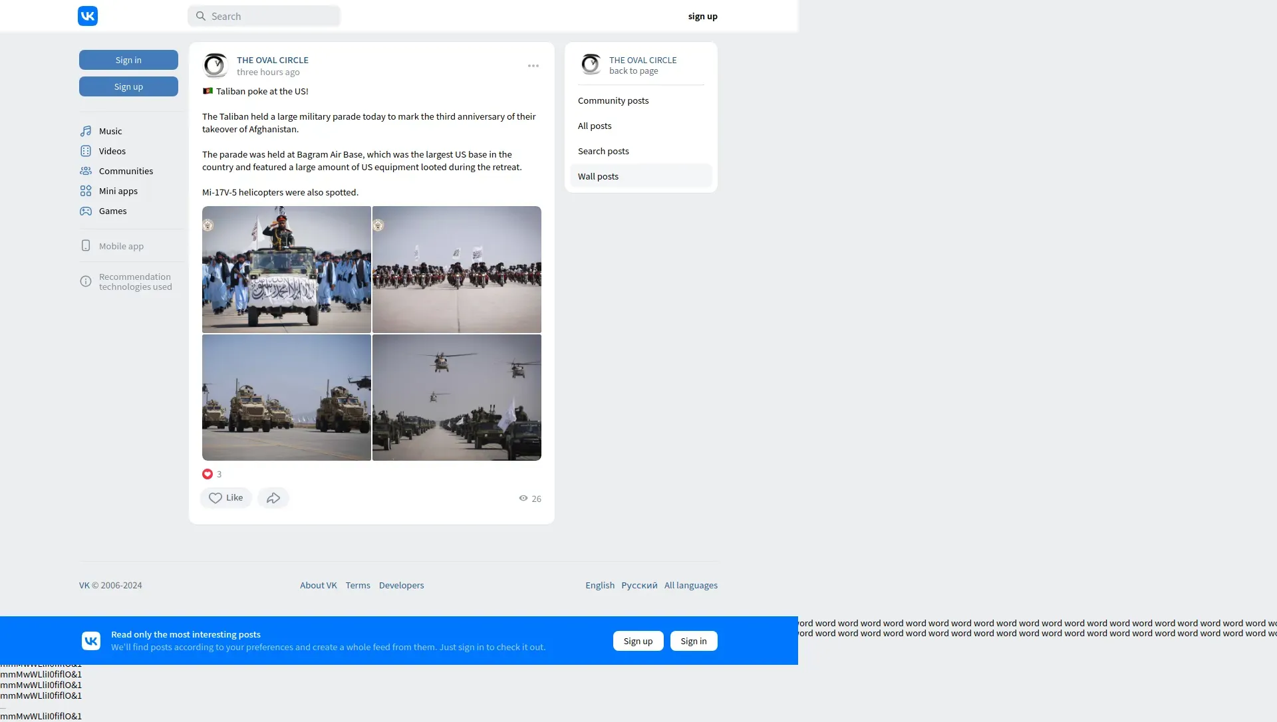Screen dimensions: 1277x722
Task: Toggle Like on the post
Action: coord(226,498)
